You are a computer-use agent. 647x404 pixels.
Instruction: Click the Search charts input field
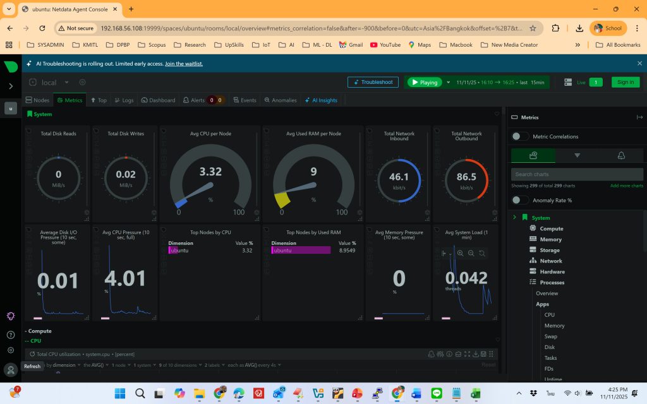click(x=577, y=174)
